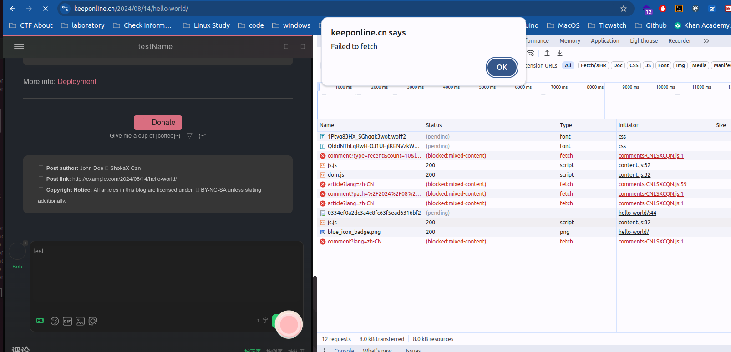Viewport: 731px width, 352px height.
Task: Click the Donate button
Action: coord(158,122)
